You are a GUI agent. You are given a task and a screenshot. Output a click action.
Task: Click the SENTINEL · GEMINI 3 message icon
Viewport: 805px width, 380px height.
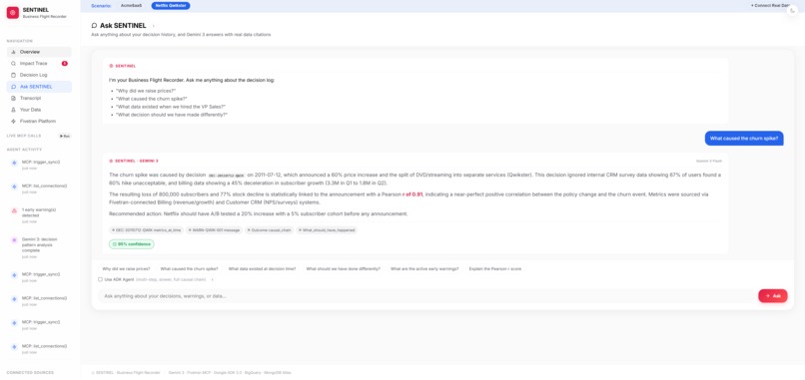tap(111, 161)
